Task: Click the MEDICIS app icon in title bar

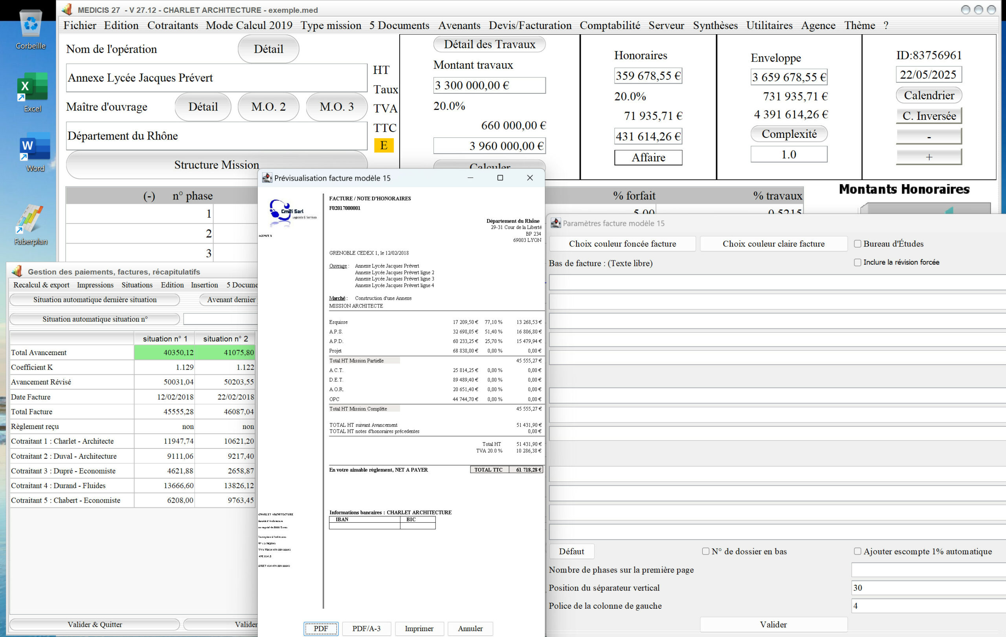Action: coord(67,9)
